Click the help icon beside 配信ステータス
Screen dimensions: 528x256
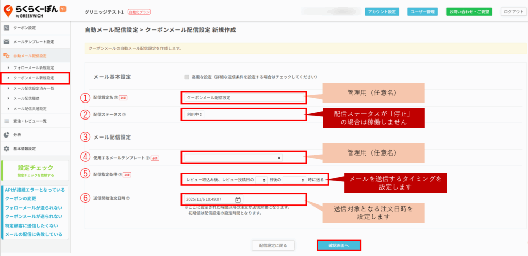[x=124, y=115]
